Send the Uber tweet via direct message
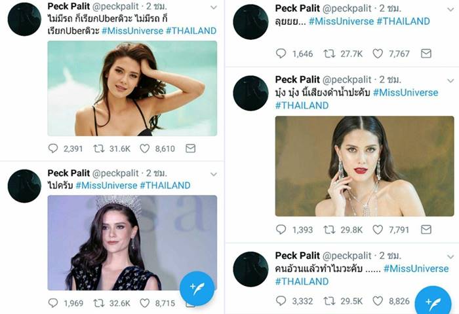This screenshot has height=314, width=459. coord(191,148)
